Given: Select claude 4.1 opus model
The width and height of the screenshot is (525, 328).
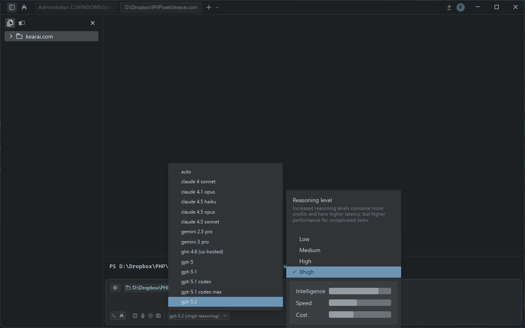Looking at the screenshot, I should 226,192.
